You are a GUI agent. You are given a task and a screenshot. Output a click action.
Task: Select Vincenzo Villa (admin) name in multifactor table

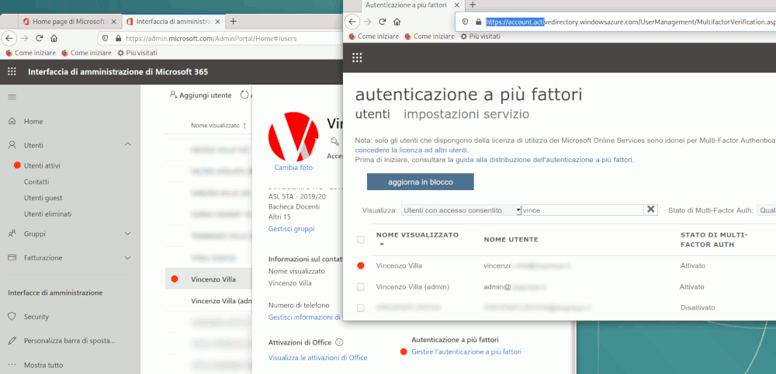pos(413,287)
